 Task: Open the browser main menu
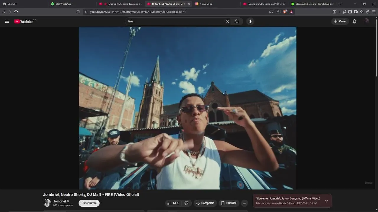tap(374, 12)
